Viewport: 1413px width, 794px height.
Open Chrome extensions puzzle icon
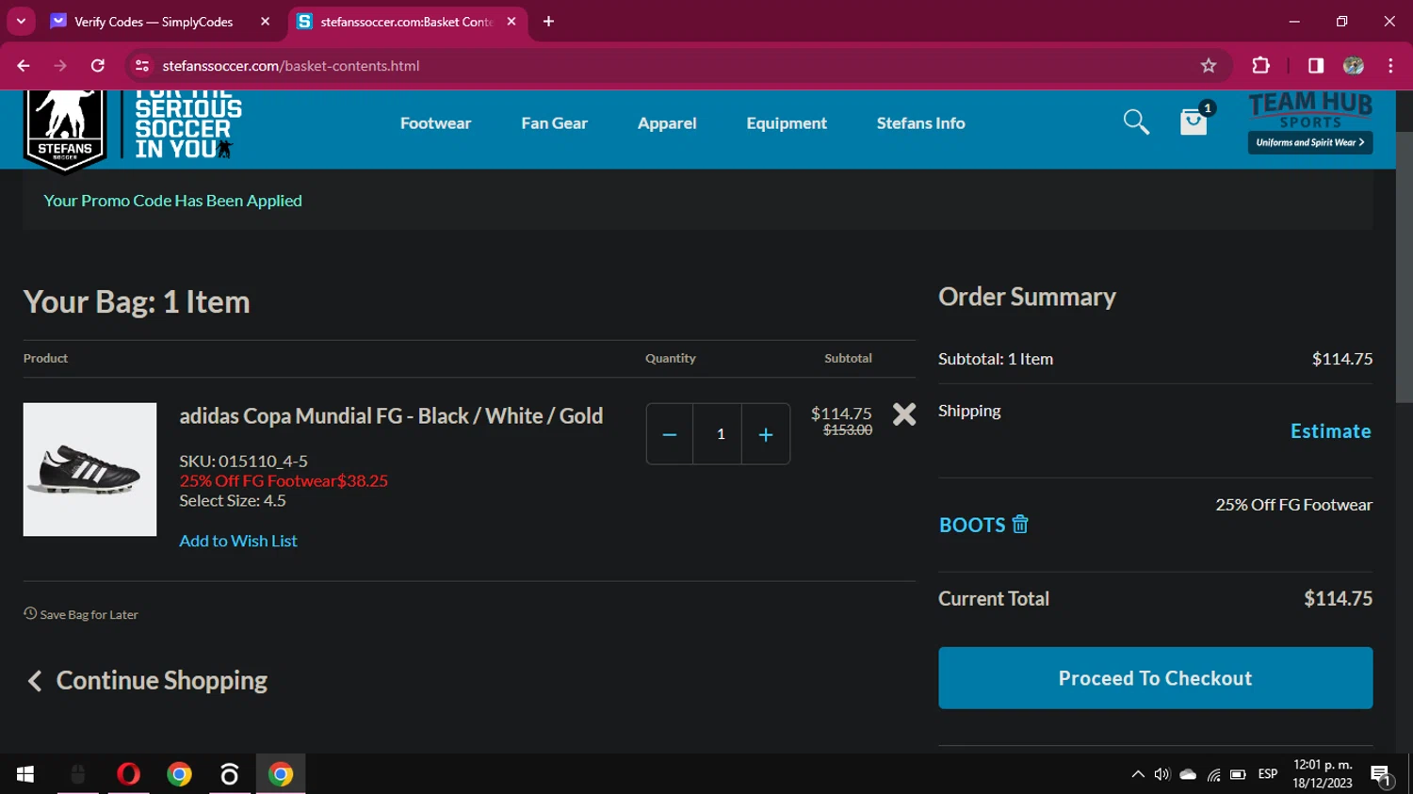1260,66
